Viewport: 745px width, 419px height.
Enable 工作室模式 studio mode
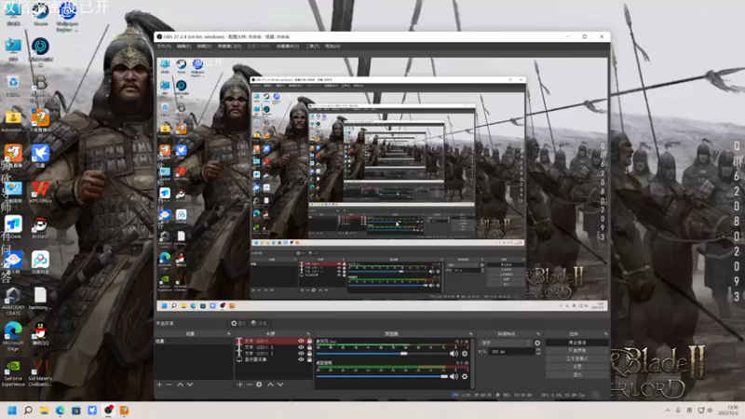pos(577,358)
